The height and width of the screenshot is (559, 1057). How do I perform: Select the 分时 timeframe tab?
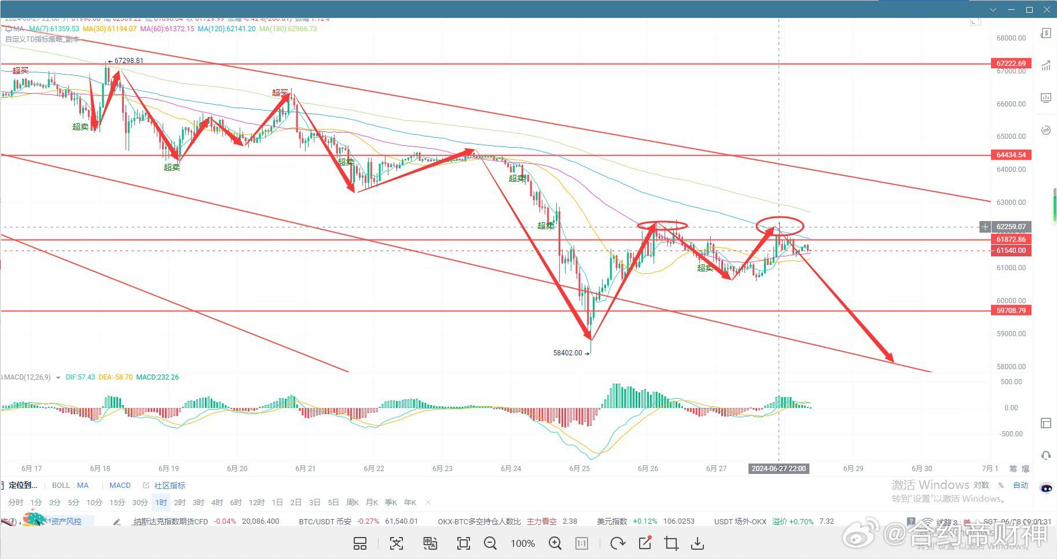click(16, 502)
